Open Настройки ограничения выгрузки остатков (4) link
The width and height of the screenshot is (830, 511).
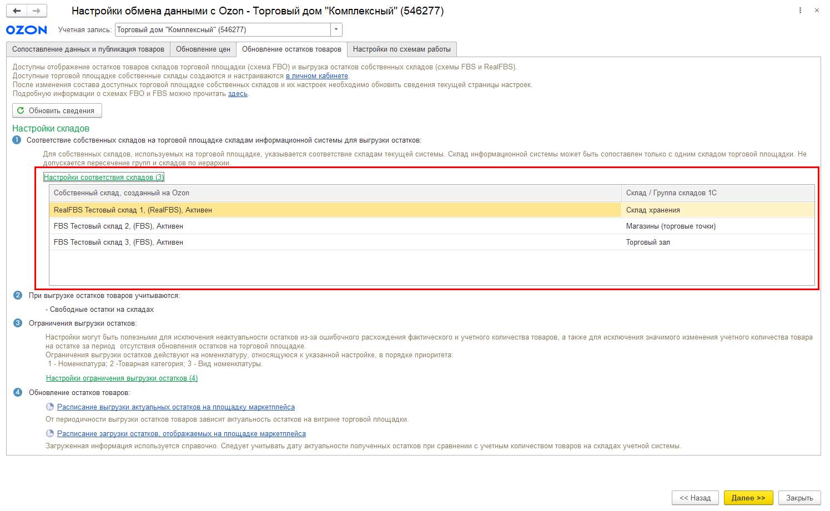tap(122, 378)
